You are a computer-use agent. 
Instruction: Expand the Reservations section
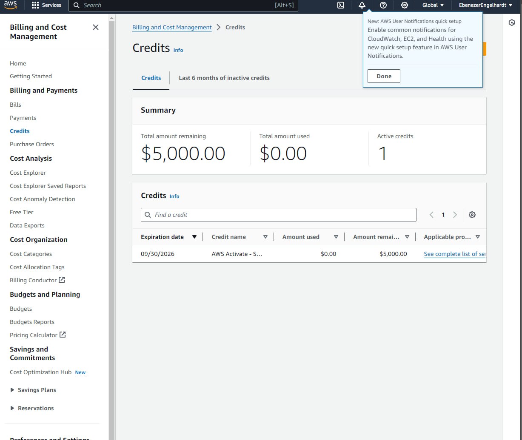(x=32, y=408)
